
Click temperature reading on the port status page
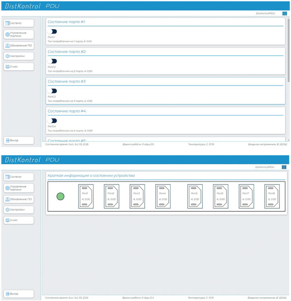[x=201, y=144]
